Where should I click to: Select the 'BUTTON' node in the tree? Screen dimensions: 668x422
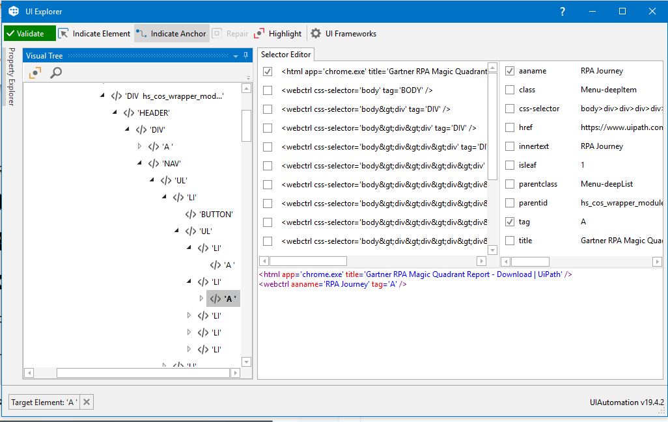216,215
